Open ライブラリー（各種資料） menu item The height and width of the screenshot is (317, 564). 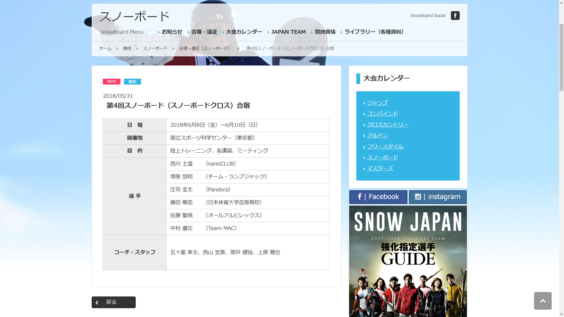pyautogui.click(x=374, y=32)
